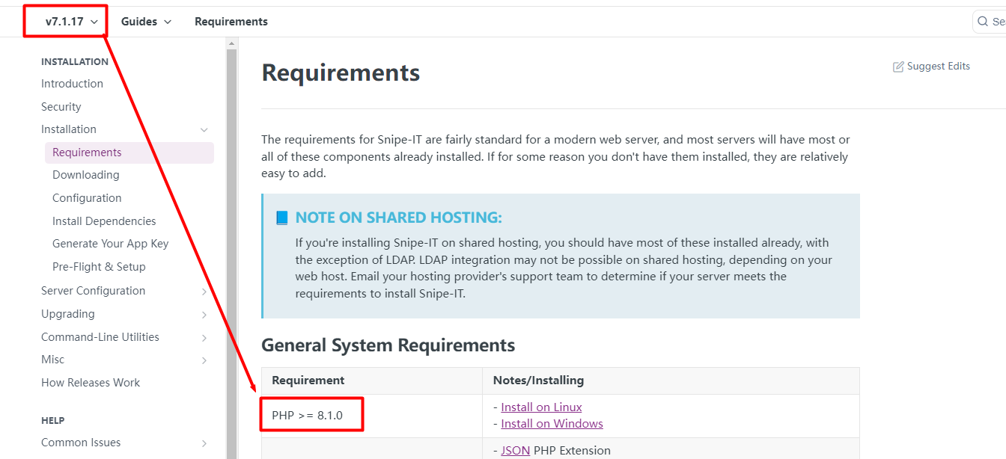Screen dimensions: 1006x459
Task: Open the Configuration sidebar page
Action: 87,198
